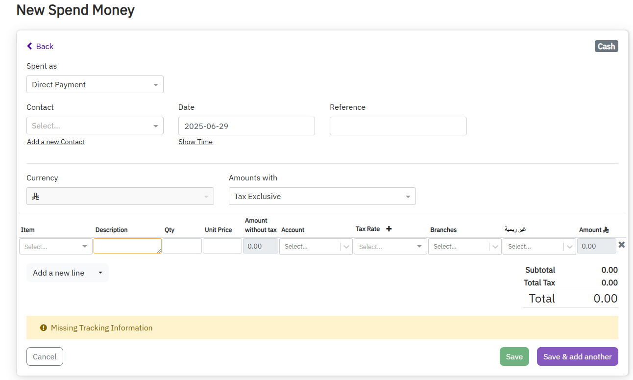Open the Item select dropdown
633x380 pixels.
[x=55, y=247]
